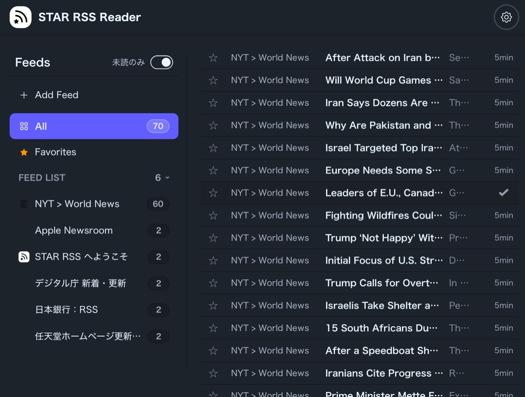525x397 pixels.
Task: Open 'Israel Targeted Top Ira' article
Action: [383, 148]
